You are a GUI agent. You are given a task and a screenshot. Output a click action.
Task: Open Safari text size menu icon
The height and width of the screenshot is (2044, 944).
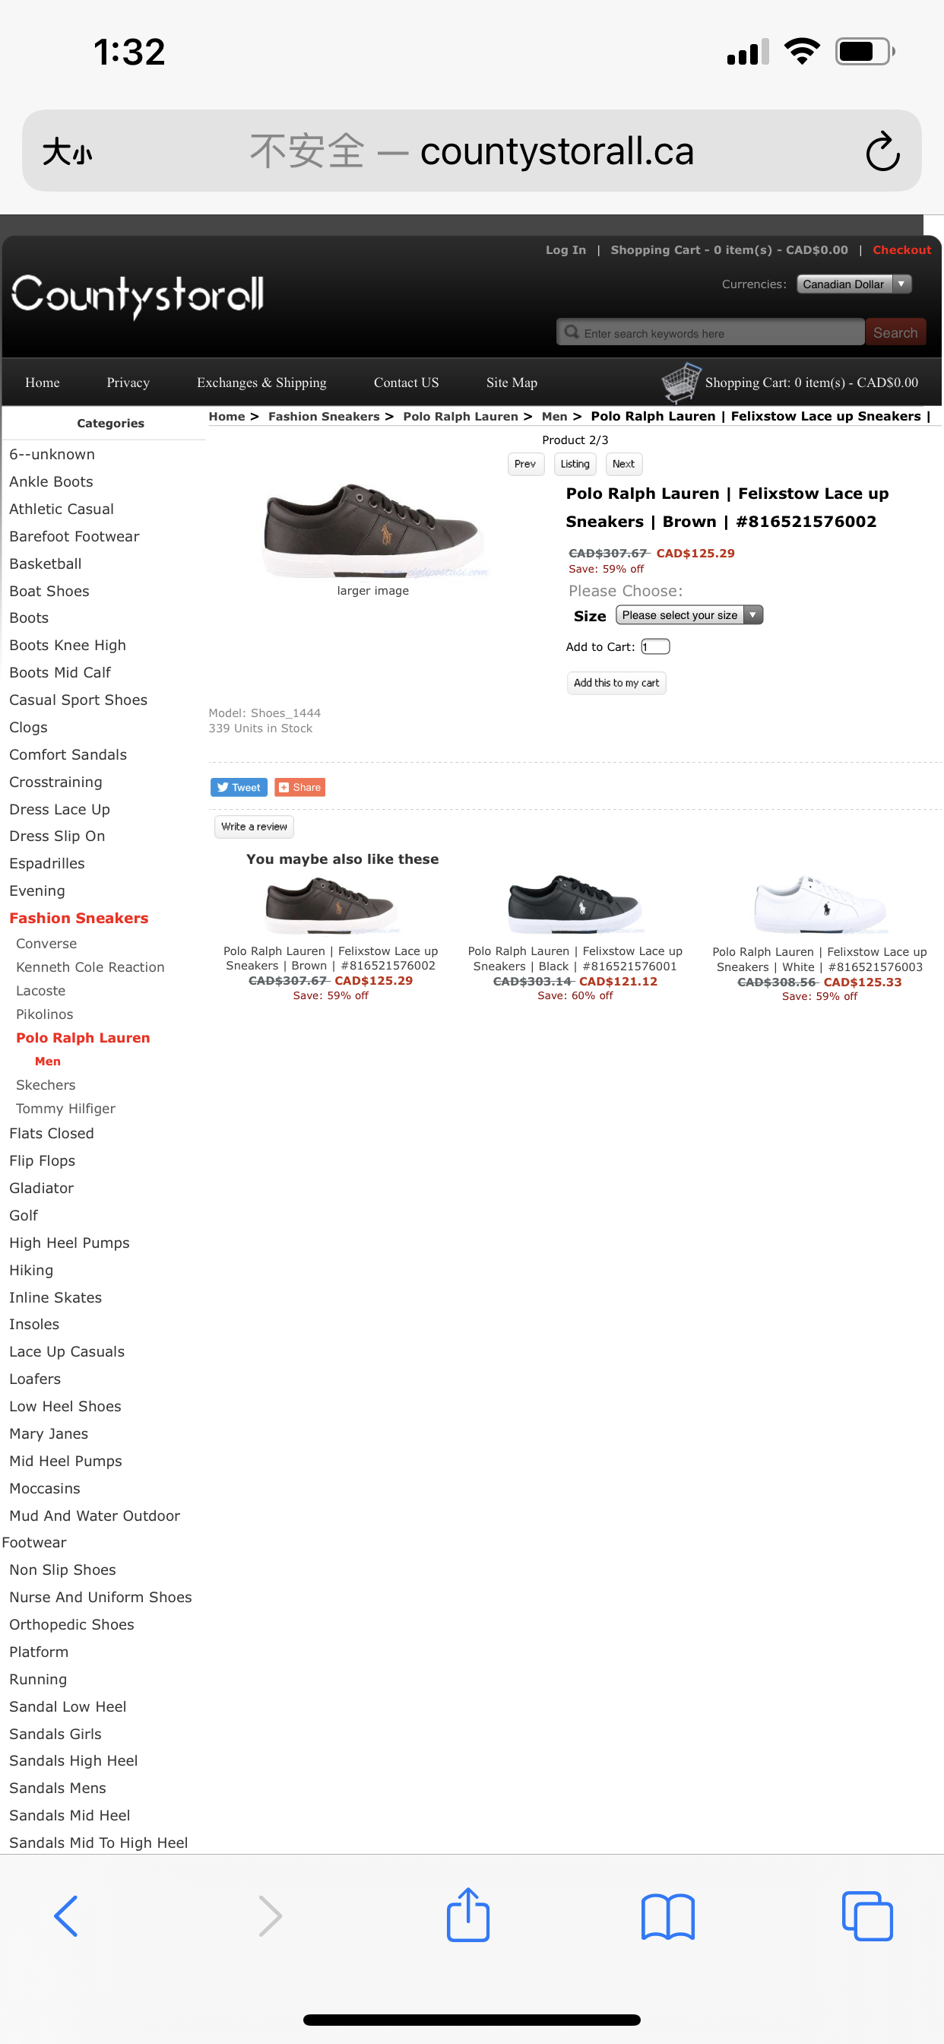pos(68,151)
